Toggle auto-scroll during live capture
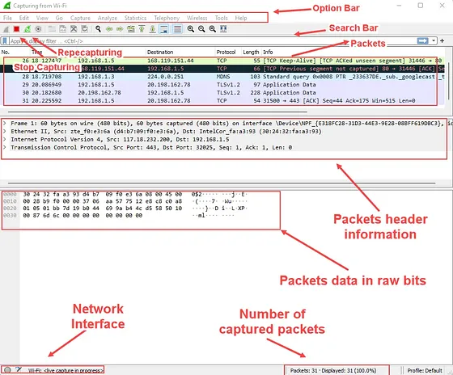This screenshot has width=453, height=375. (164, 29)
